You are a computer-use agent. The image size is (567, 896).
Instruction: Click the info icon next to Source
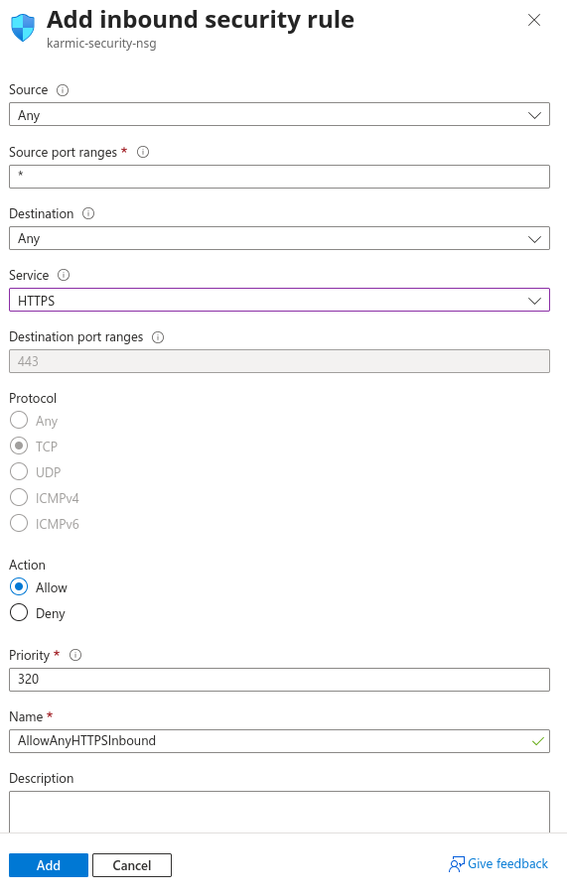coord(63,90)
